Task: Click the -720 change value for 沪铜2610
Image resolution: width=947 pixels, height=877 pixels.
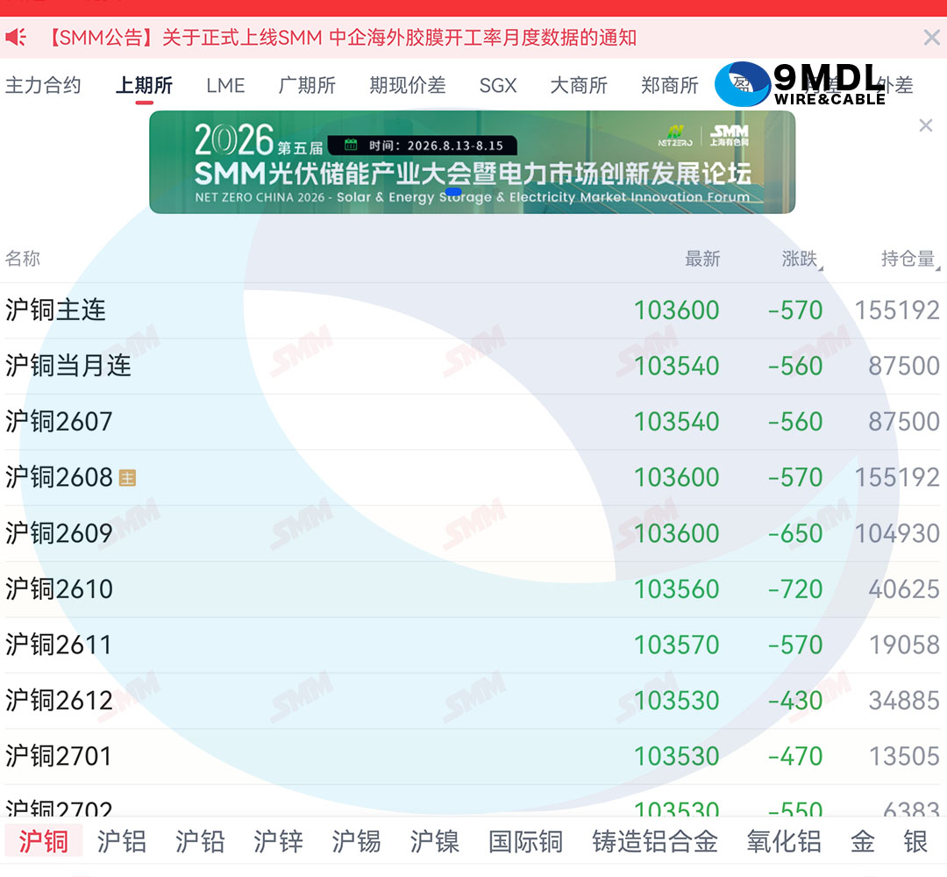Action: pos(794,588)
